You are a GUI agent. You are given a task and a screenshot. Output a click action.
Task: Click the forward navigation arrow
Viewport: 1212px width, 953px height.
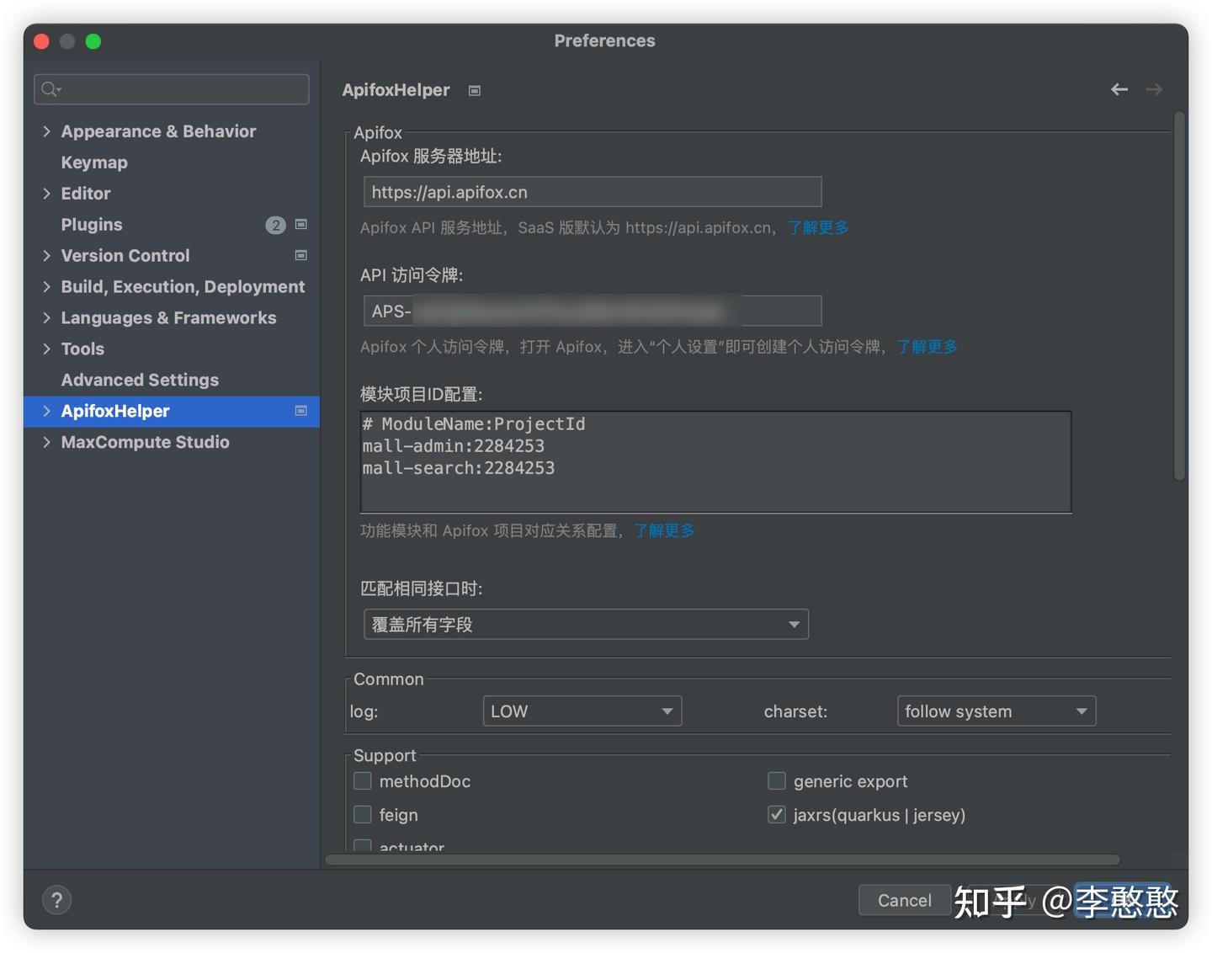(x=1154, y=88)
